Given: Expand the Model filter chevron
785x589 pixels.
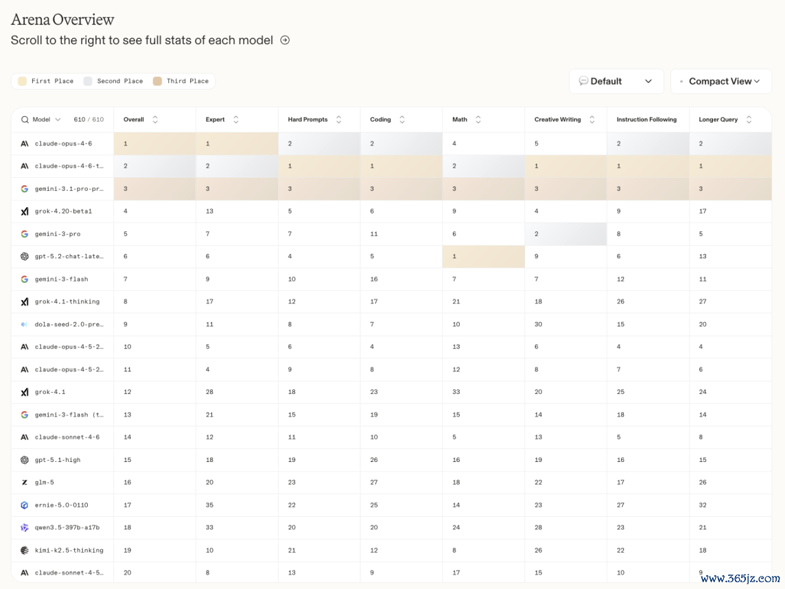Looking at the screenshot, I should click(58, 119).
